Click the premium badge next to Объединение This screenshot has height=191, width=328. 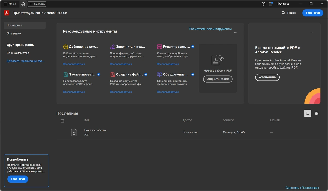pyautogui.click(x=193, y=75)
